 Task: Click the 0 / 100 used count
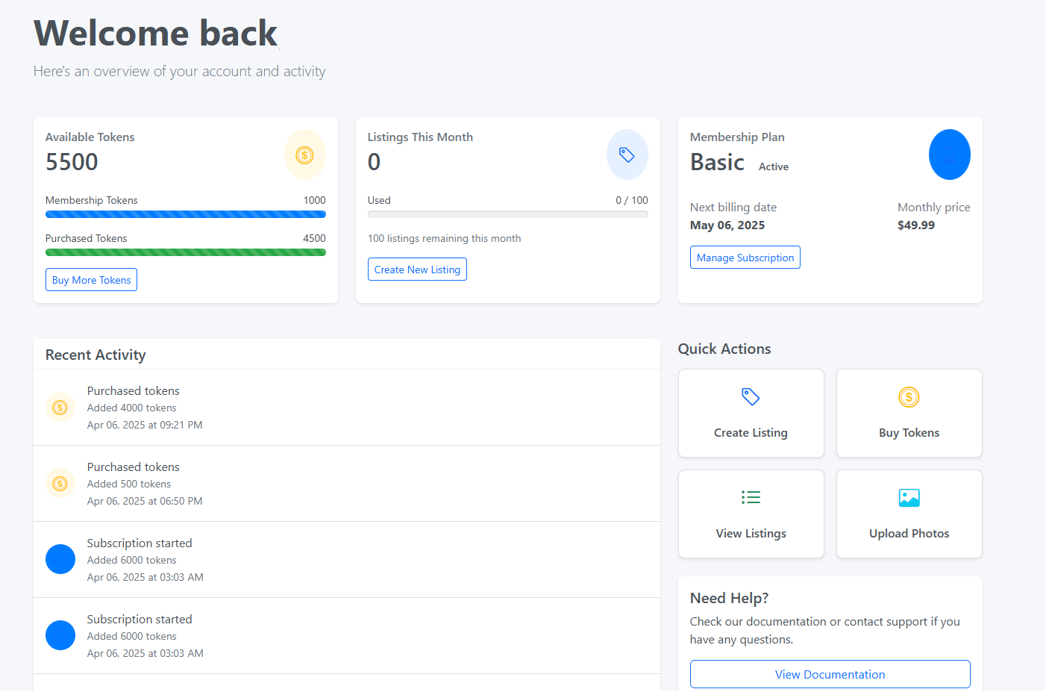(x=632, y=200)
